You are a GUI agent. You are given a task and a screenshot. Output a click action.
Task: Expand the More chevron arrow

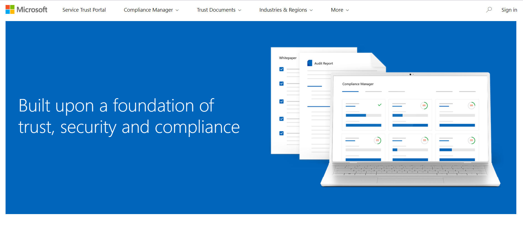pyautogui.click(x=347, y=10)
